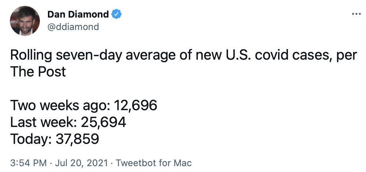The height and width of the screenshot is (172, 366).
Task: Click the blue verified badge
Action: [x=116, y=15]
